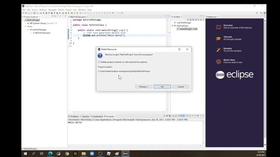Click the System.out.println code line
Image resolution: width=280 pixels, height=157 pixels.
pyautogui.click(x=104, y=35)
